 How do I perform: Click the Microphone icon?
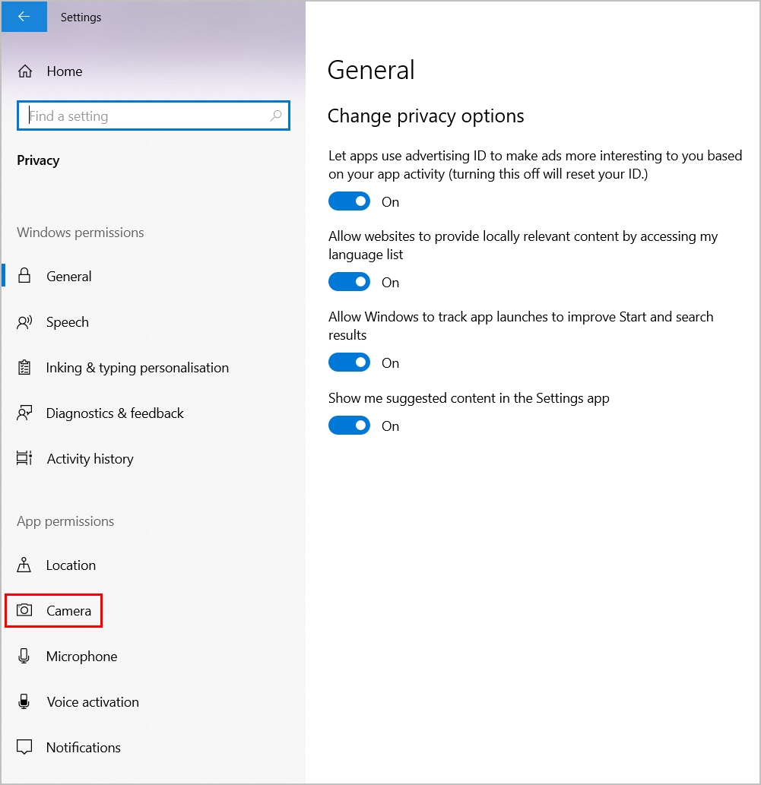point(25,657)
